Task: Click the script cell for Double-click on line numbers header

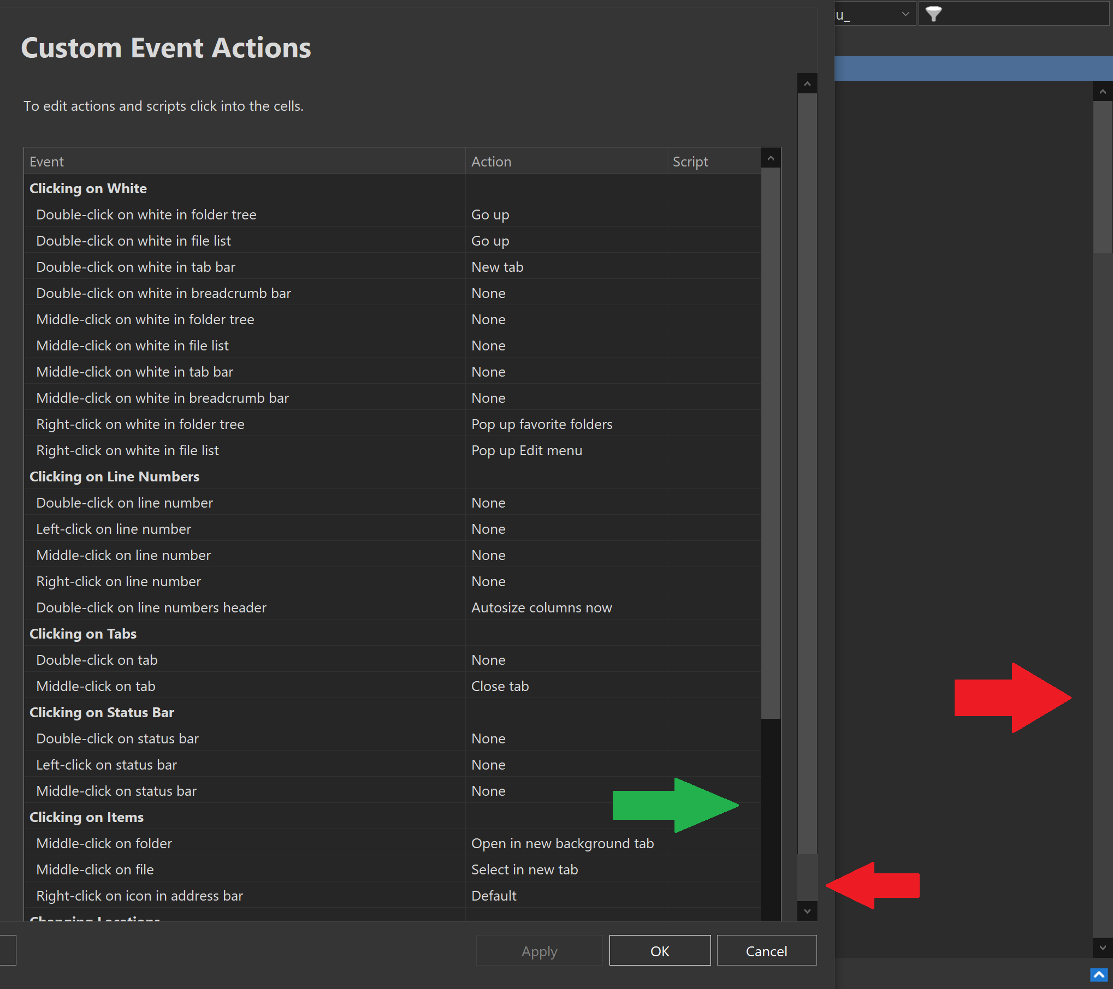Action: pyautogui.click(x=713, y=607)
